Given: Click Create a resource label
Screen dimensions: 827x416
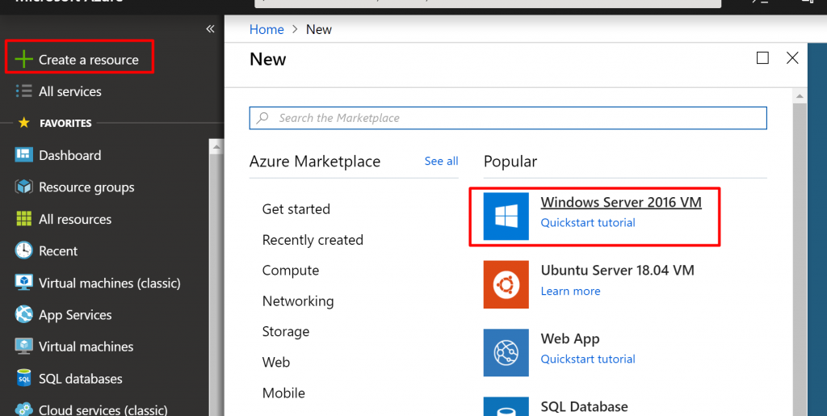Looking at the screenshot, I should (89, 60).
